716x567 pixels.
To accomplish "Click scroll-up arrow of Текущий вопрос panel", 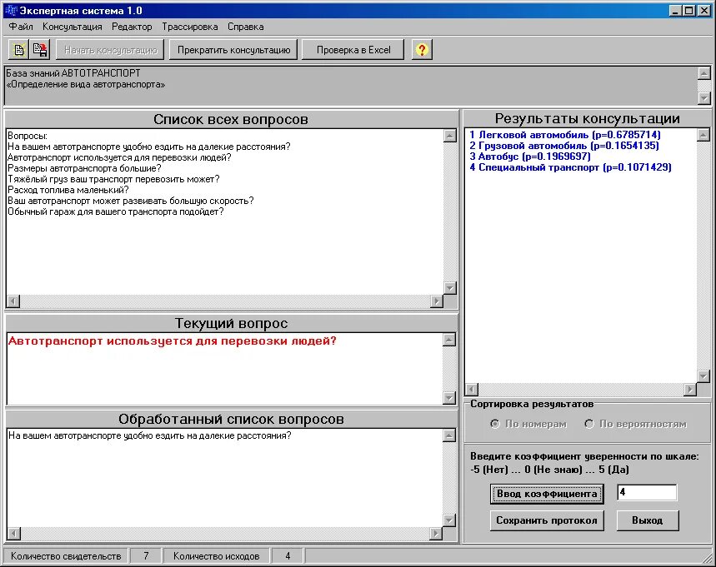I will 449,340.
